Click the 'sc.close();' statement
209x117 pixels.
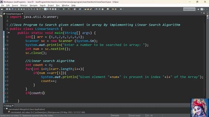36,53
